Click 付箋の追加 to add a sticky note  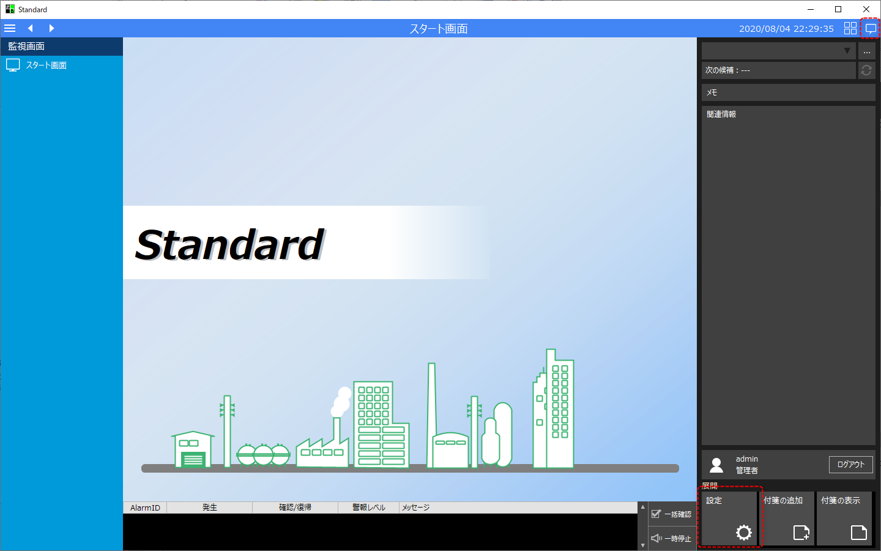point(787,517)
